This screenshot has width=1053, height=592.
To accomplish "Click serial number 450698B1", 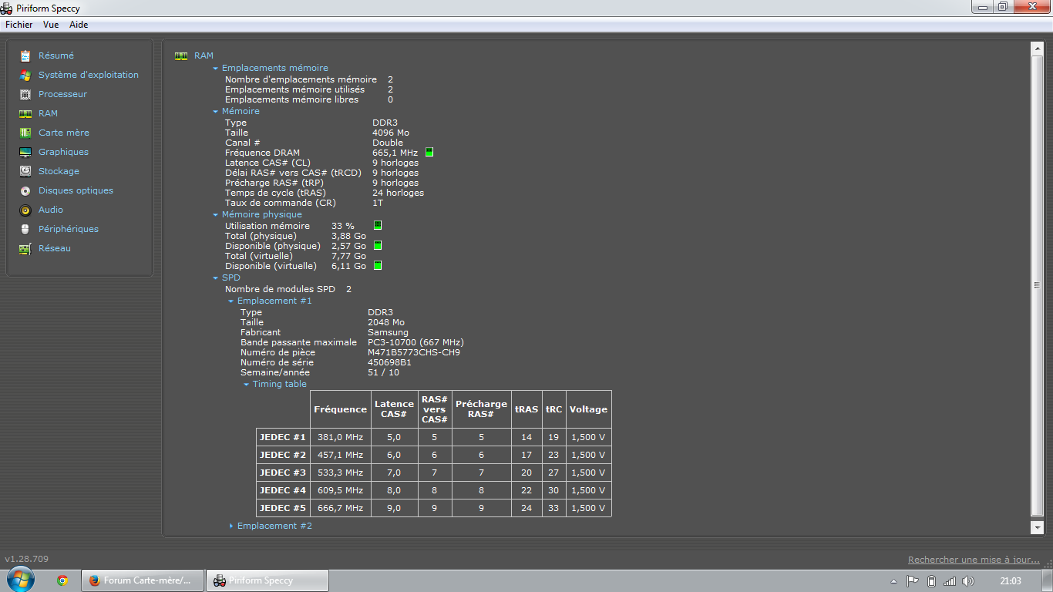I will 389,362.
